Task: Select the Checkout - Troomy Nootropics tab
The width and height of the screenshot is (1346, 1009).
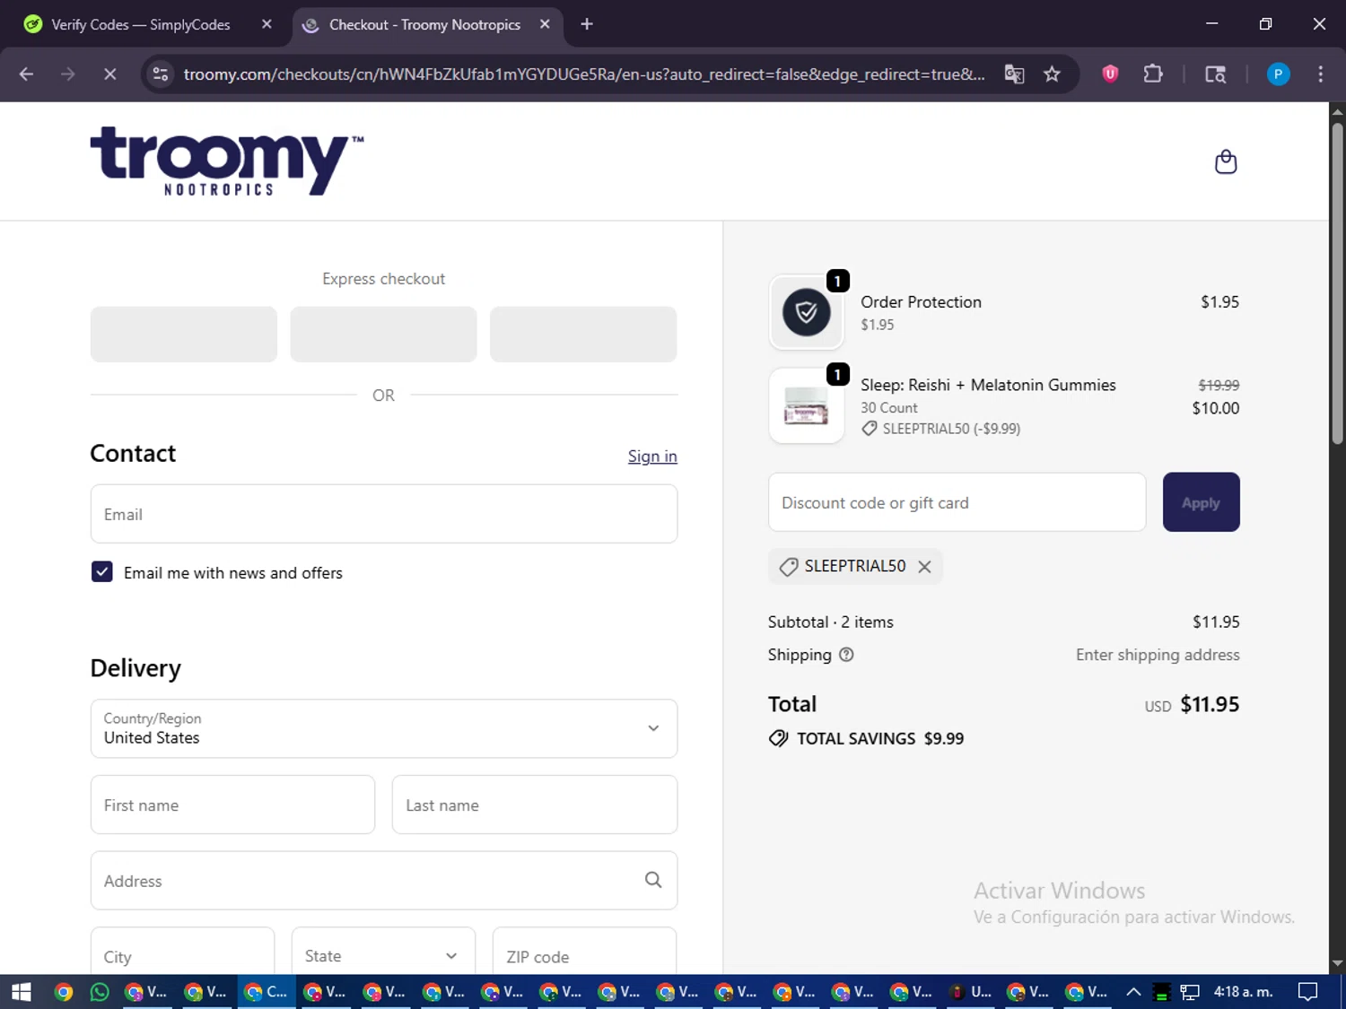Action: click(424, 24)
